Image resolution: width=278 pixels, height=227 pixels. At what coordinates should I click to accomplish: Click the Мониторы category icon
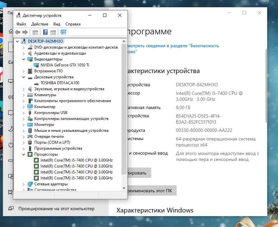point(30,125)
